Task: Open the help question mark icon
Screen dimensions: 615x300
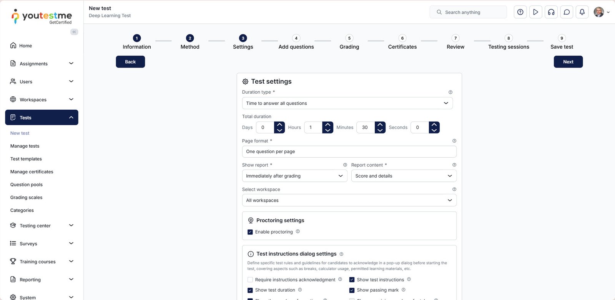Action: coord(520,12)
